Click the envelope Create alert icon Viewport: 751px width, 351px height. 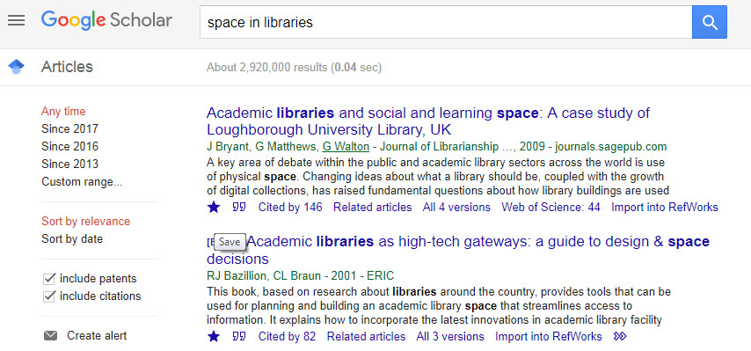[50, 336]
